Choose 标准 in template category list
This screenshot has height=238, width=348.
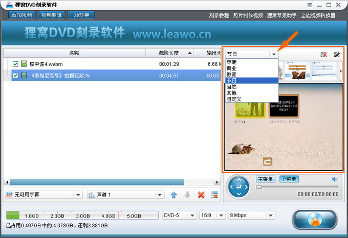252,62
